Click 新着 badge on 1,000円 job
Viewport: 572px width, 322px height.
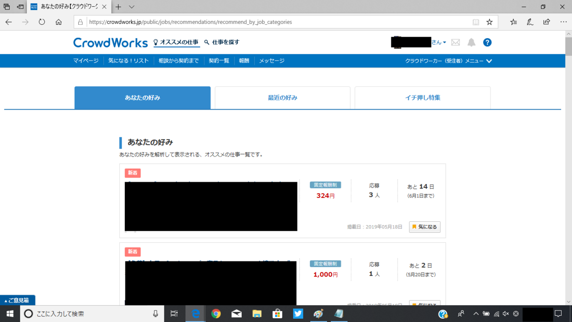pyautogui.click(x=133, y=252)
